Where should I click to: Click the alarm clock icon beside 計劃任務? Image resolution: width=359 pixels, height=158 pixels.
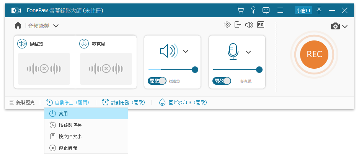pyautogui.click(x=105, y=102)
